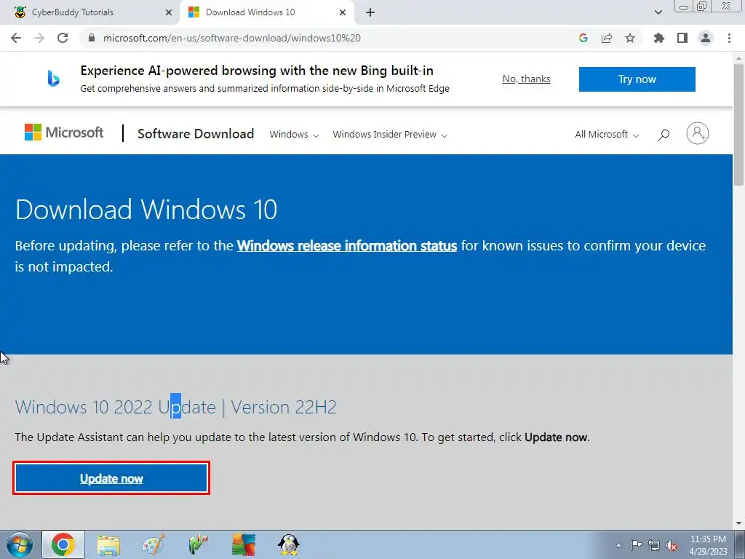Select the Download Windows 10 tab
The image size is (745, 559).
point(266,13)
